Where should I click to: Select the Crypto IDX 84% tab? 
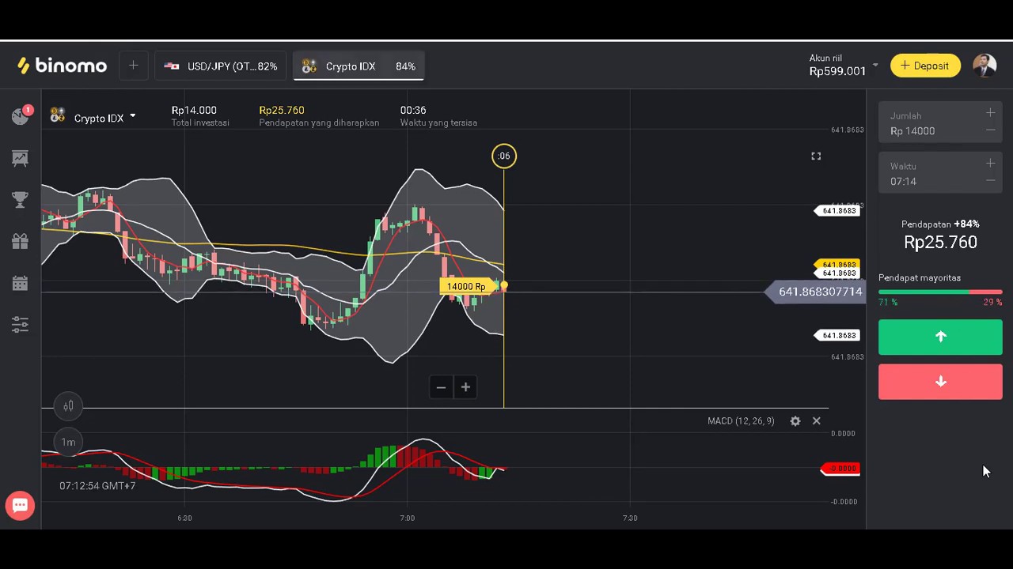coord(359,66)
